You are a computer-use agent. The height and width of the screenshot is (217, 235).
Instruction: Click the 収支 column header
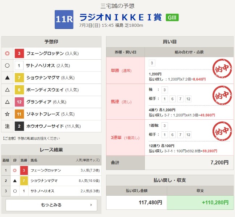200,191
